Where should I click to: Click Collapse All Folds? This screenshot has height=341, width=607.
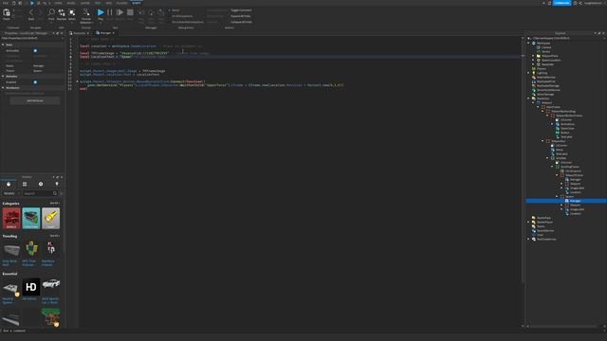coord(241,22)
